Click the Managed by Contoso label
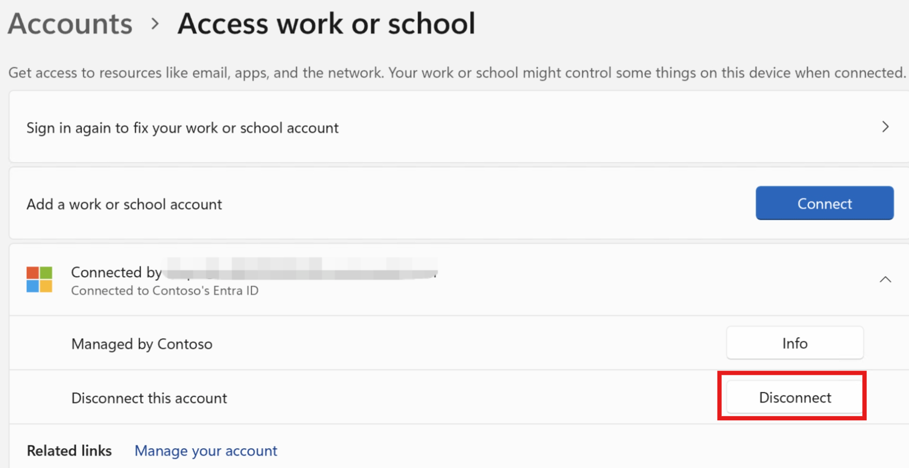This screenshot has width=909, height=468. 142,344
